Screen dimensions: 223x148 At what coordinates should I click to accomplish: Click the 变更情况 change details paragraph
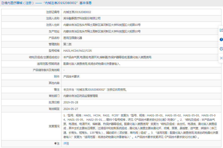pos(141,126)
